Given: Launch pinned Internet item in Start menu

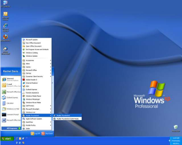Looking at the screenshot, I should 11,79.
